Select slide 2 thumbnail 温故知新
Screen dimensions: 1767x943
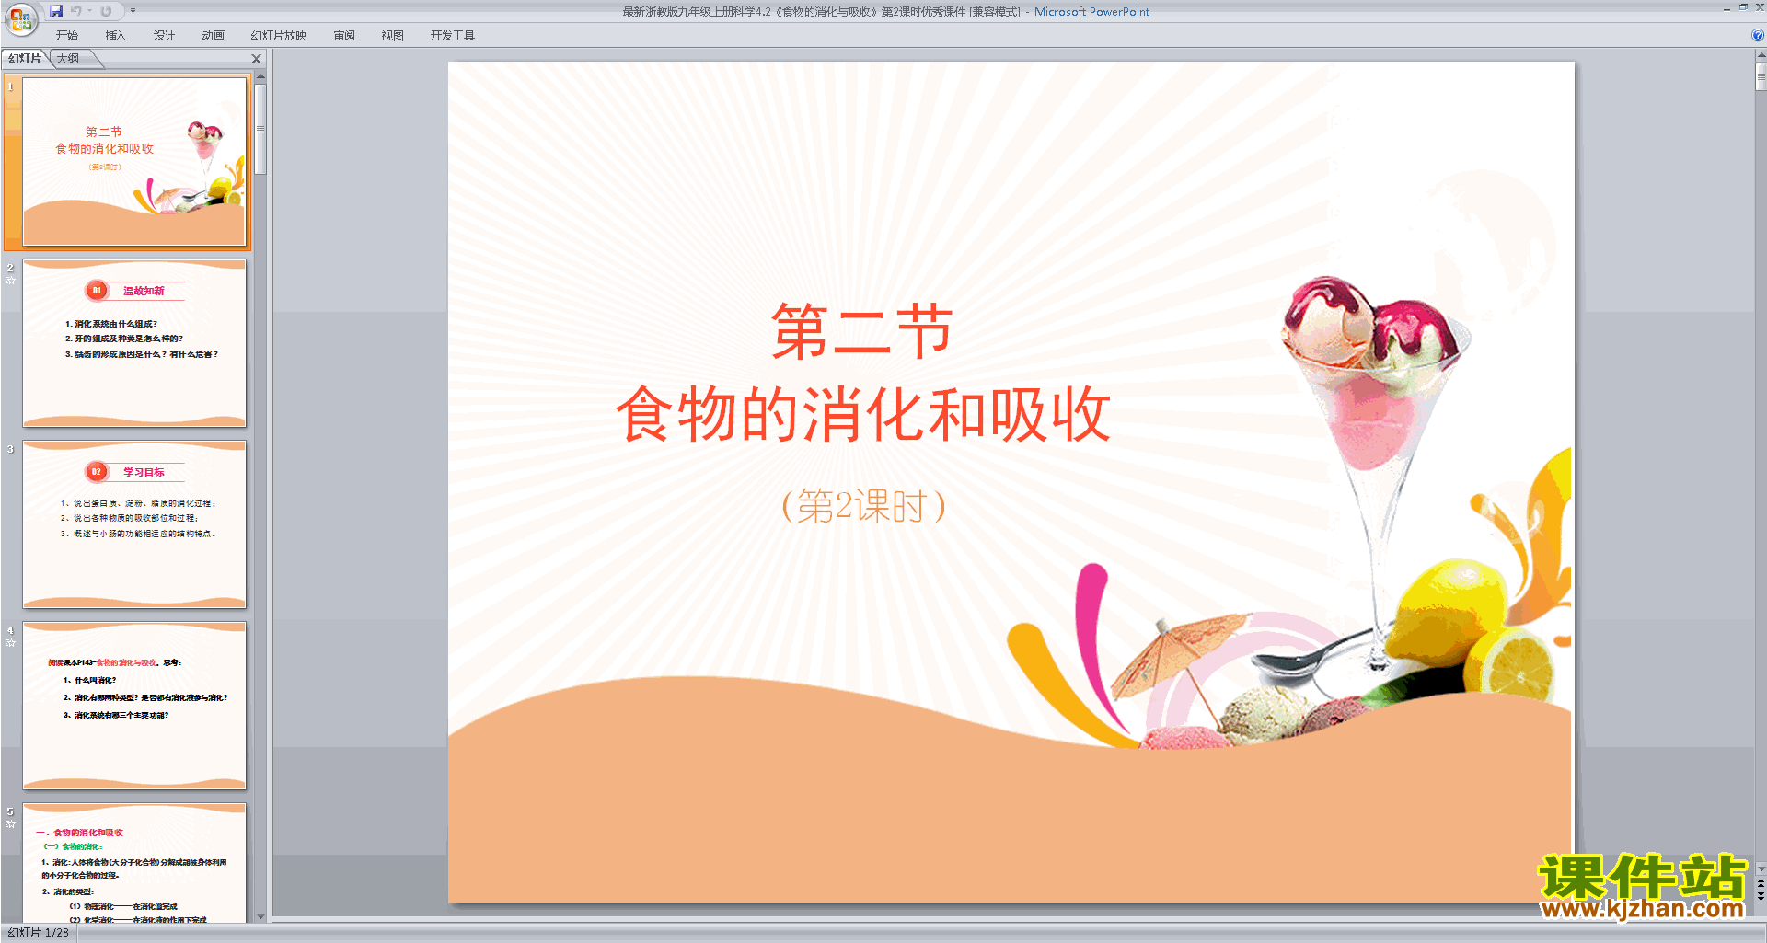coord(134,343)
